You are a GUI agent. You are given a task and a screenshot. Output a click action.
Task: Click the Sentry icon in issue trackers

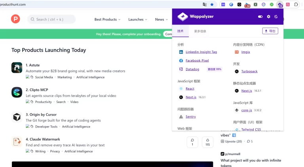click(x=181, y=117)
